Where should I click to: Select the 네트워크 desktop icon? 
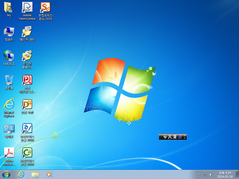9,58
